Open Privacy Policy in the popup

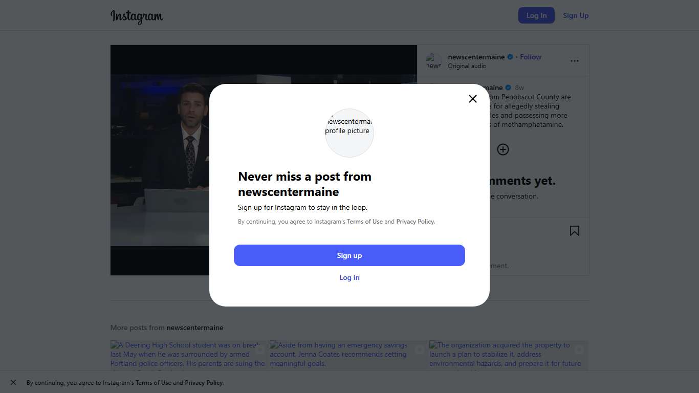415,222
